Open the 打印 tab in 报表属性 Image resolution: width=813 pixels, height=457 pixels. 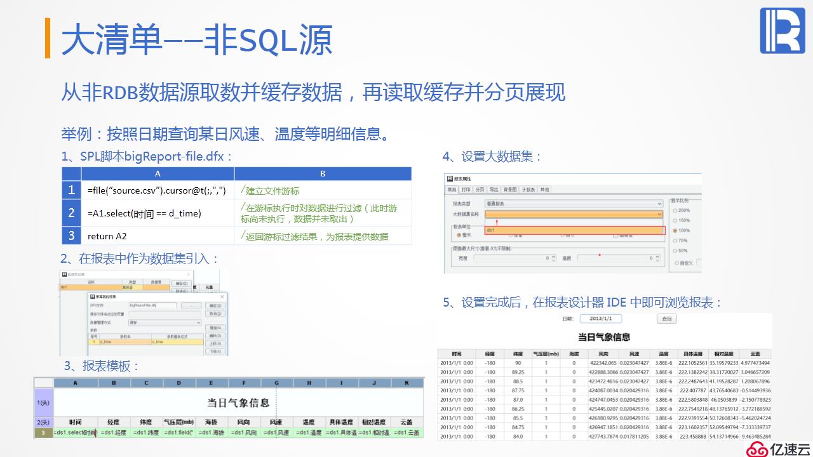466,190
